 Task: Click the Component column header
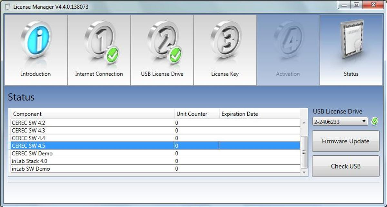pyautogui.click(x=93, y=114)
